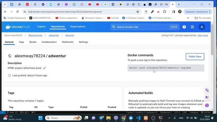
Task: Select the Organizations nav item
Action: click(78, 26)
